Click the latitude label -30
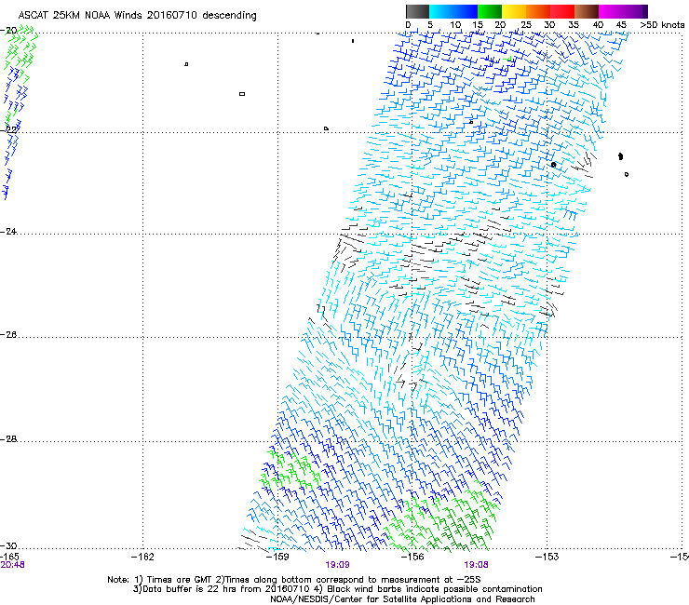This screenshot has width=689, height=605. click(8, 545)
